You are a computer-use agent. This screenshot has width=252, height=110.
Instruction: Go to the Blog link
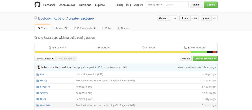click(128, 5)
